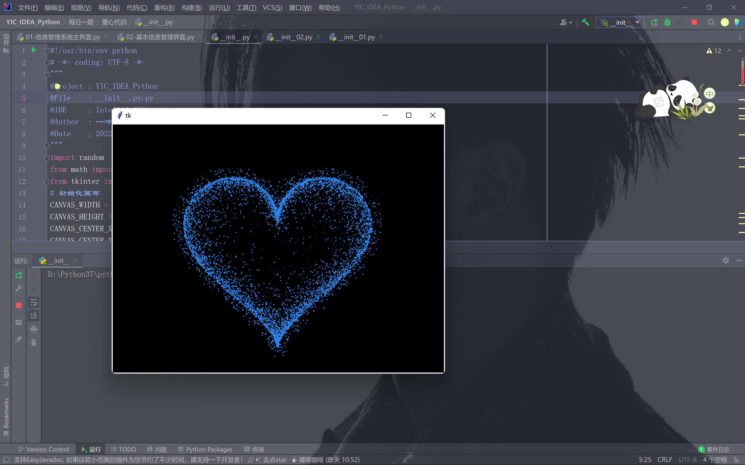Click the layout icon in Run panel
Image resolution: width=745 pixels, height=465 pixels.
point(19,322)
